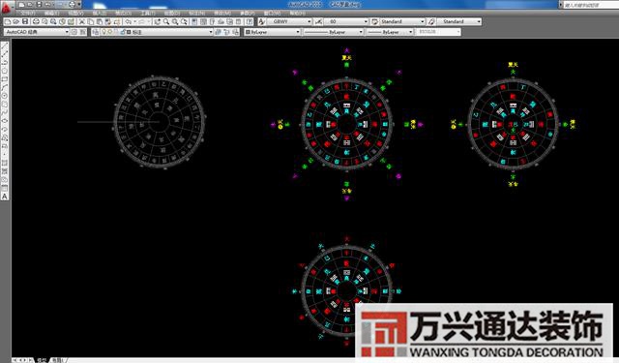The image size is (619, 363).
Task: Select the Arc tool in the draw toolbar
Action: 5,87
